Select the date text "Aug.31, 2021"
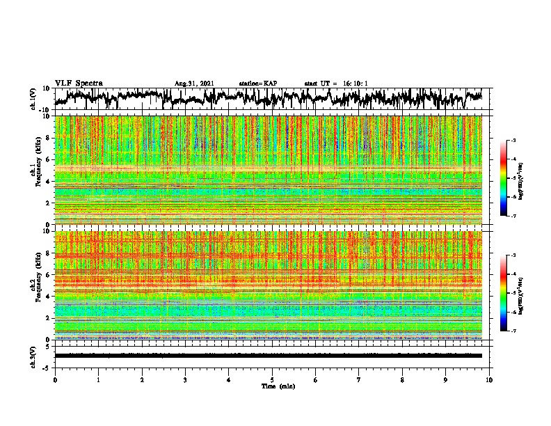 [x=194, y=84]
